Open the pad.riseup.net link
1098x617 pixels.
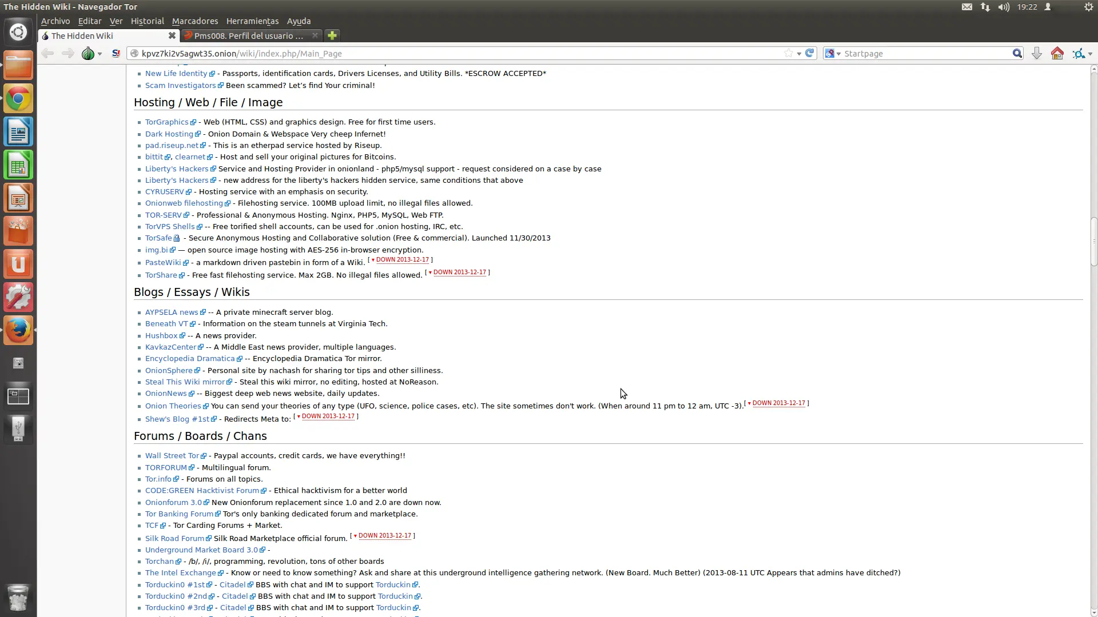[172, 146]
